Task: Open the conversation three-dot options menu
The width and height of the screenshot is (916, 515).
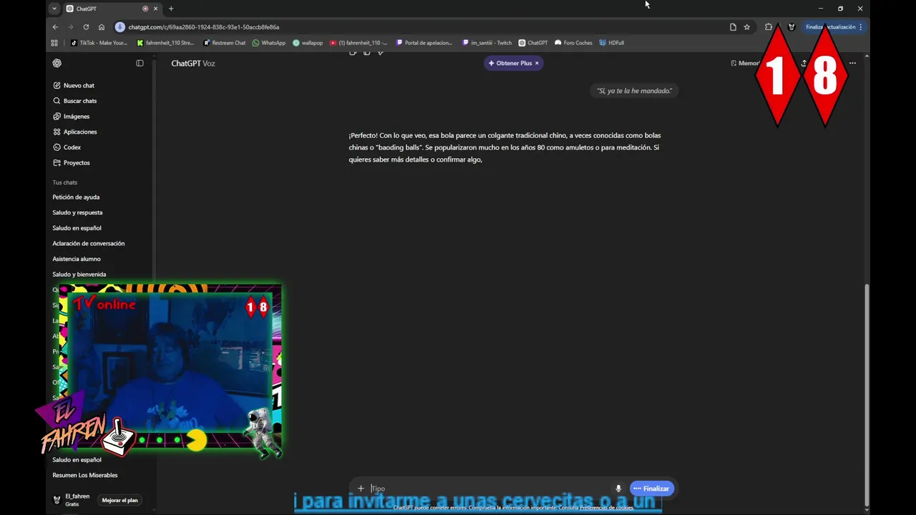Action: click(x=852, y=63)
